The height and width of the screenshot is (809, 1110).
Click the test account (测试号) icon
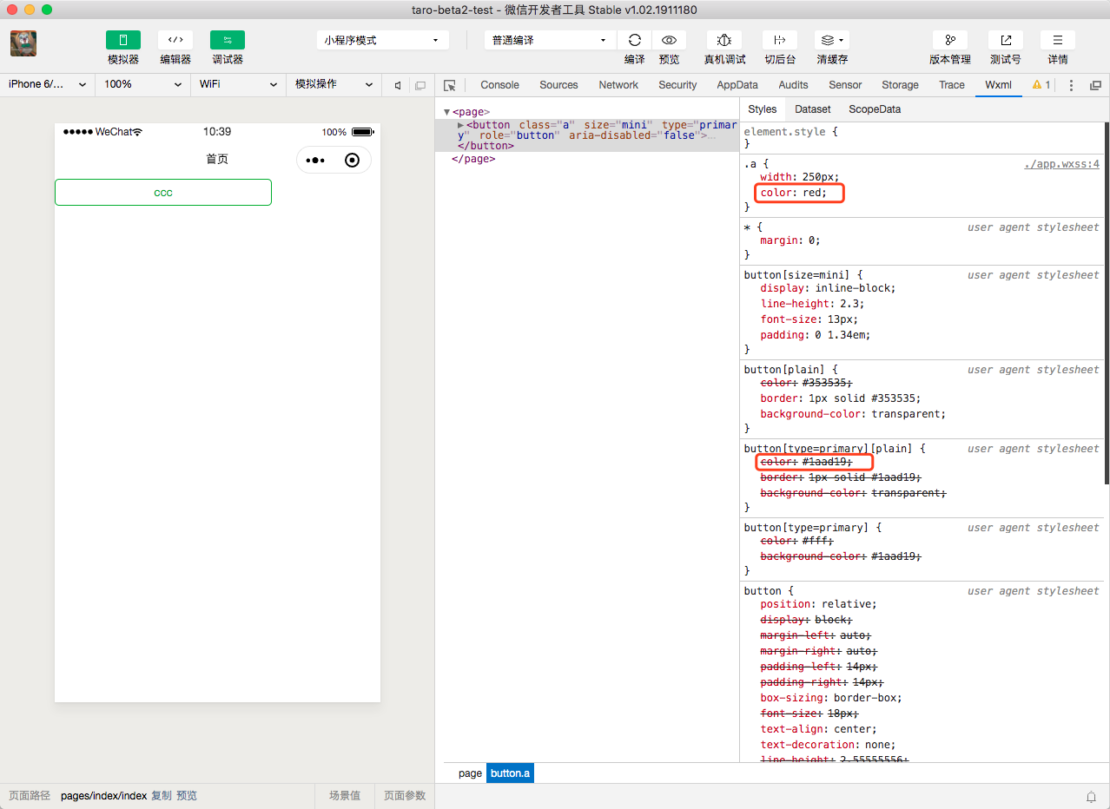tap(1006, 40)
